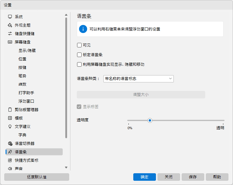Click the language icon beside 语言条
233x185 pixels.
coord(10,152)
